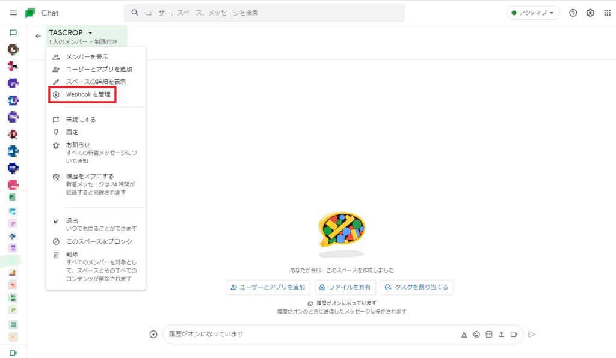Open the Meet video icon in sidebar
Screen dimensions: 616x358
tap(13, 353)
